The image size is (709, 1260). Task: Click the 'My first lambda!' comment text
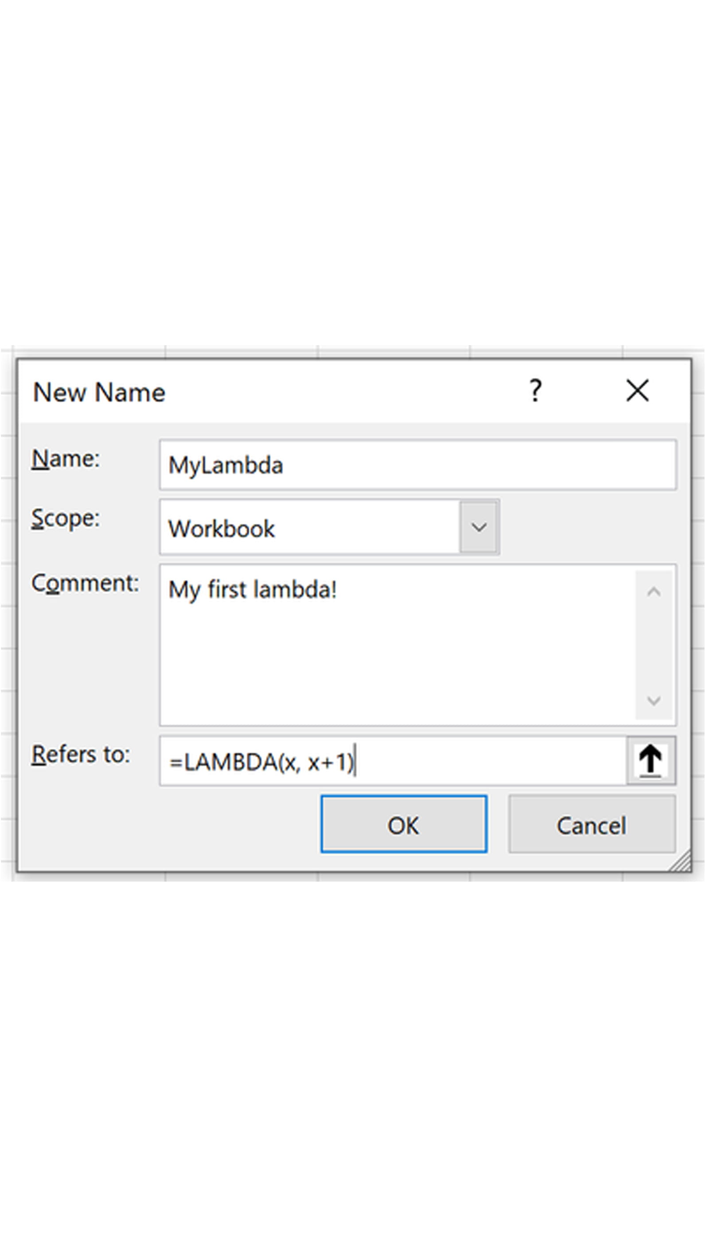[x=253, y=590]
